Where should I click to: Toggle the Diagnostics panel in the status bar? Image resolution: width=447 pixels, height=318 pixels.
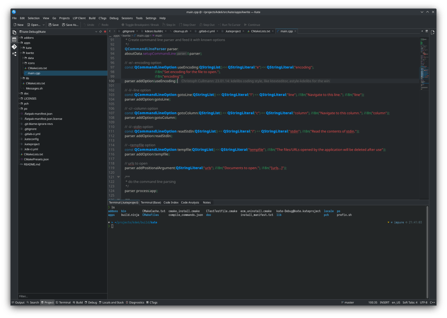[x=135, y=302]
